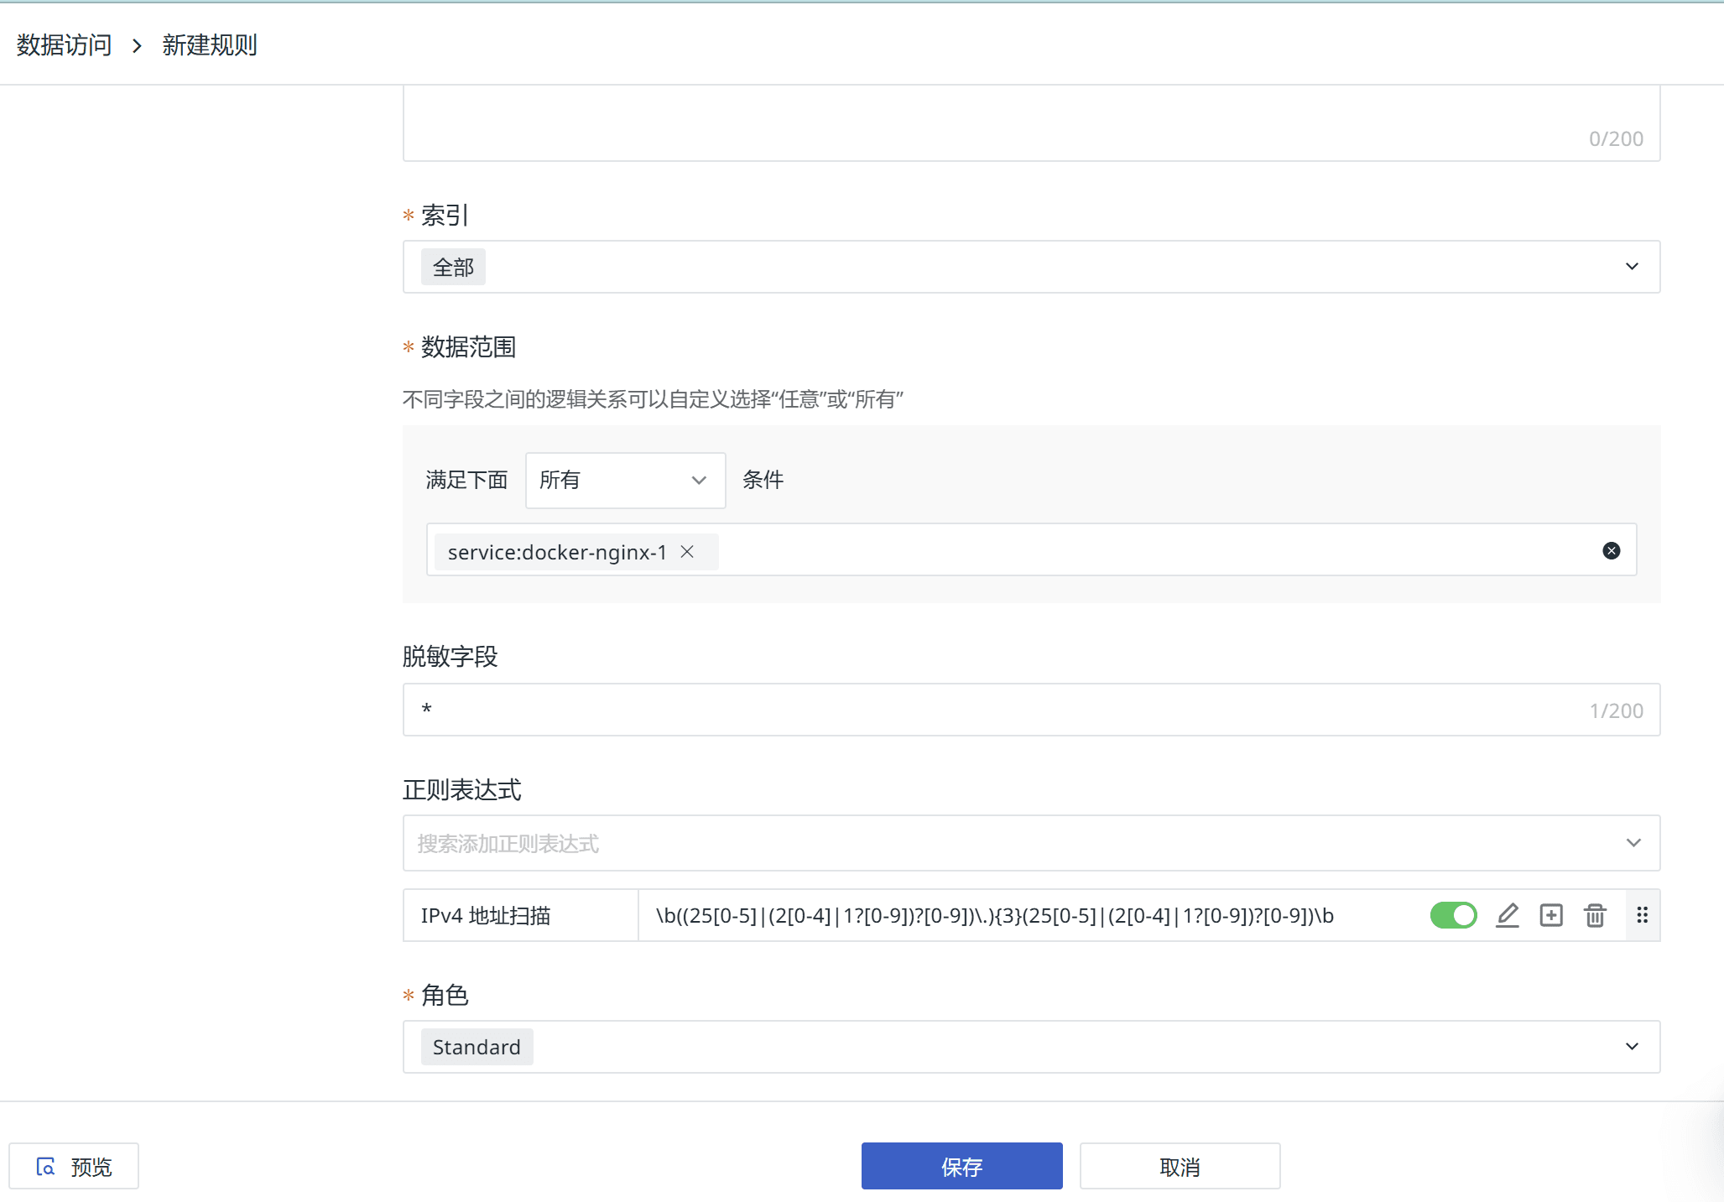The image size is (1724, 1202).
Task: Disable the IPv4 地址扫描 toggle switch
Action: pyautogui.click(x=1453, y=915)
